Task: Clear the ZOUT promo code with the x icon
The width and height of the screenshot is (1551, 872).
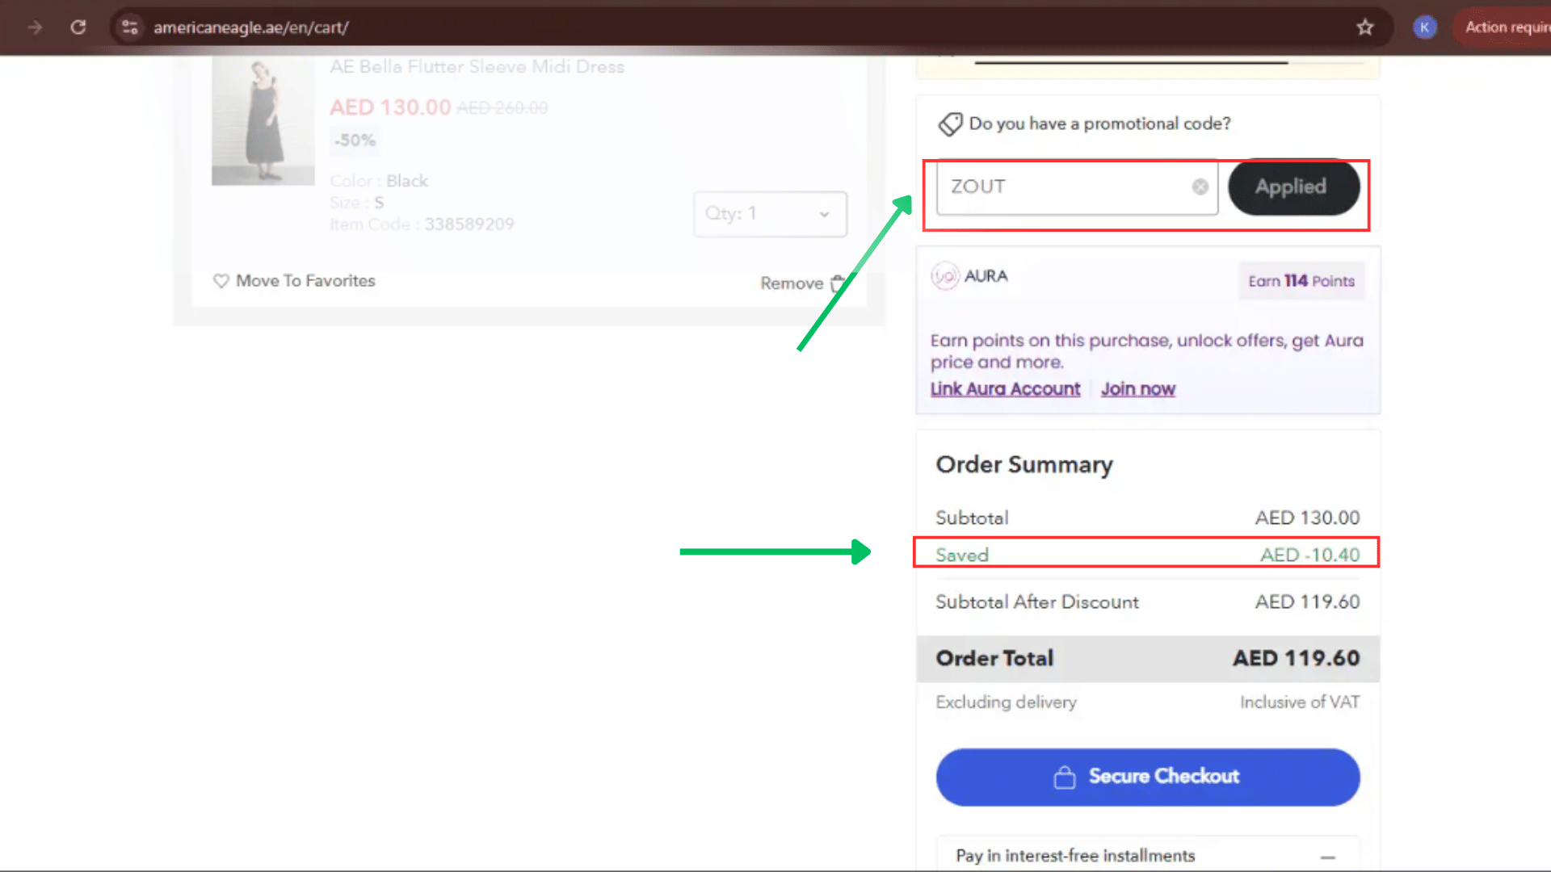Action: pos(1200,187)
